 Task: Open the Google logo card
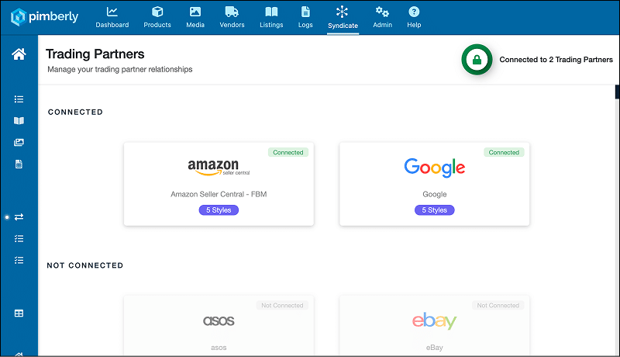pos(435,184)
